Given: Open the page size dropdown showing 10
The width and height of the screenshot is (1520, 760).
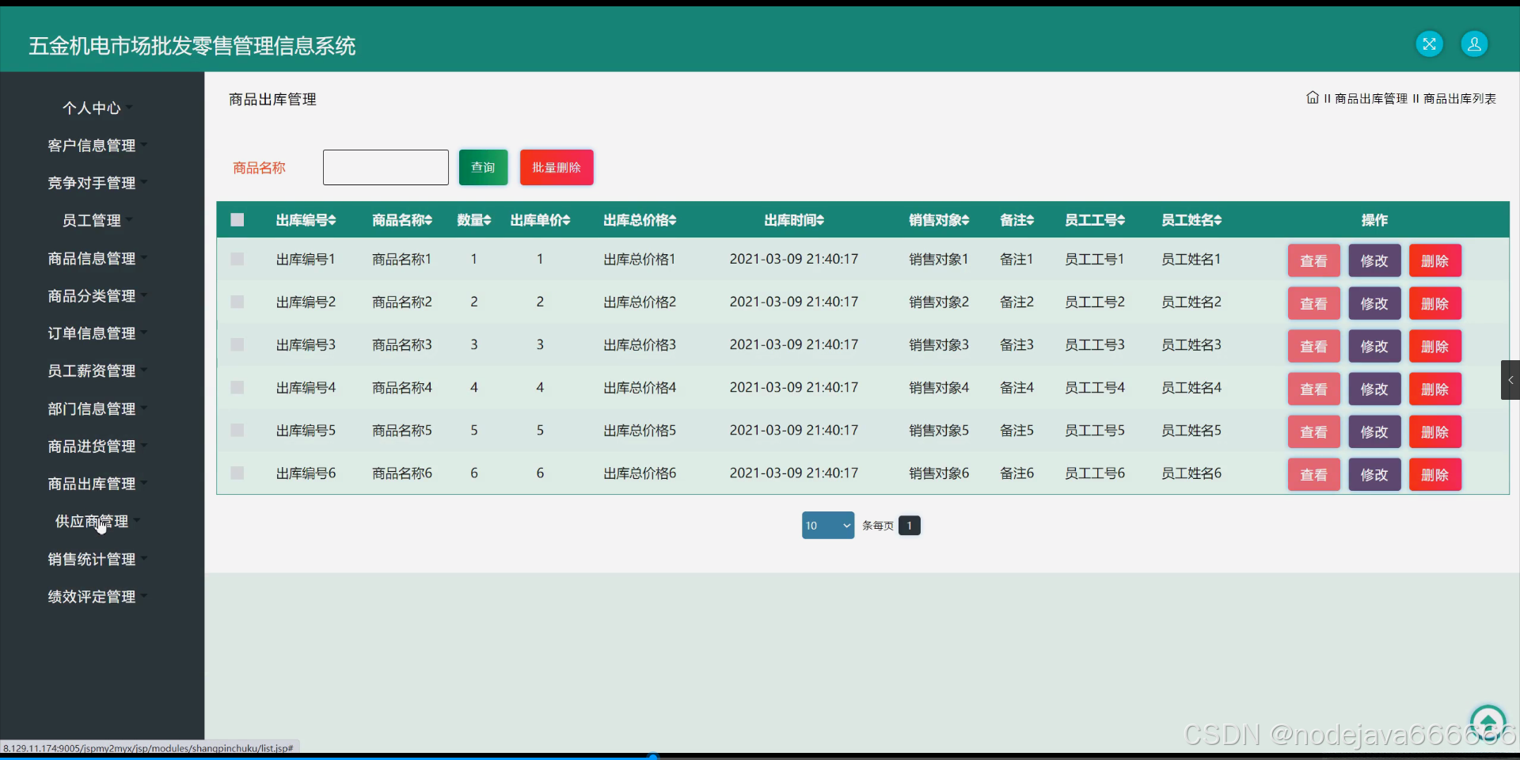Looking at the screenshot, I should coord(828,525).
